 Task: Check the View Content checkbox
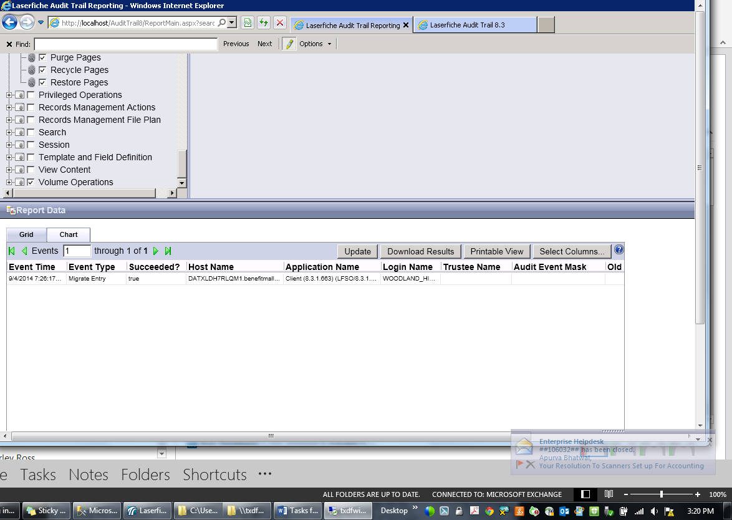(31, 170)
